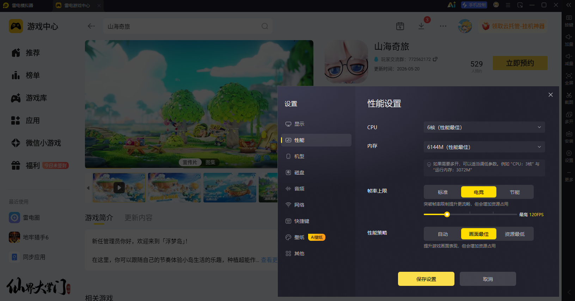Close the settings dialog with X
575x301 pixels.
pos(551,95)
